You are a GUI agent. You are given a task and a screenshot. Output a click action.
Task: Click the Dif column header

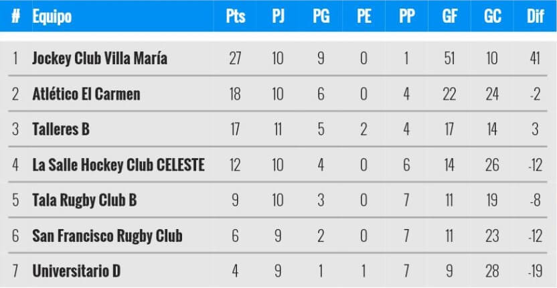(x=535, y=17)
